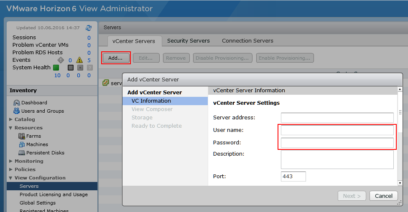The width and height of the screenshot is (408, 212).
Task: Open Product Licensing and Usage
Action: pyautogui.click(x=54, y=194)
